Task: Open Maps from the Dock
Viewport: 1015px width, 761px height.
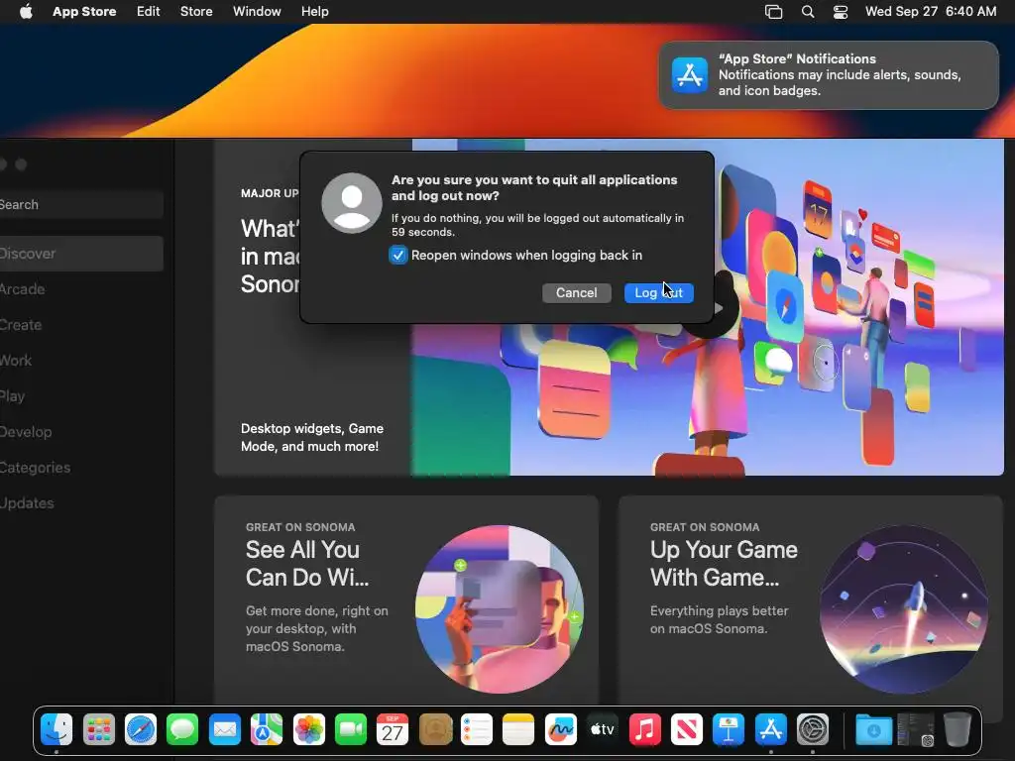Action: coord(267,730)
